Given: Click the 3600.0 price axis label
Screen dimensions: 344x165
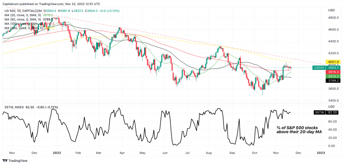Looking at the screenshot, I should 333,89.
